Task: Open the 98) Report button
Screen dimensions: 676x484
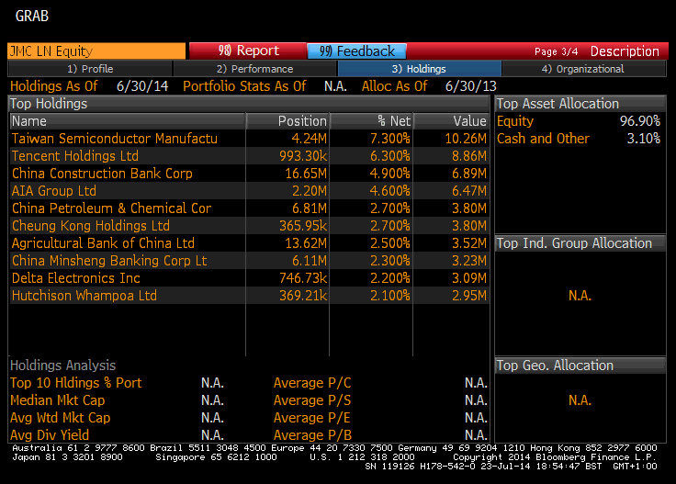Action: coord(248,51)
